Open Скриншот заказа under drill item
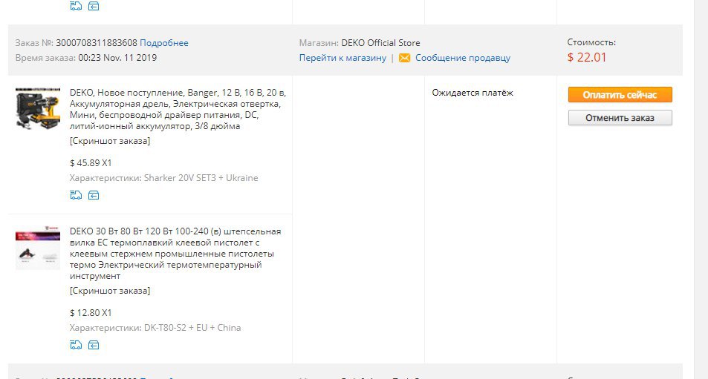Screen dimensions: 708x379 [110, 141]
